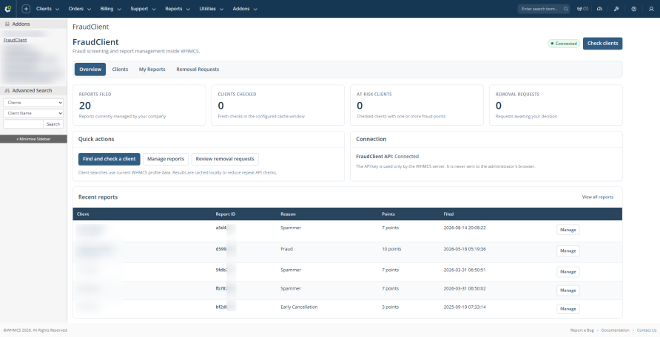Image resolution: width=660 pixels, height=337 pixels.
Task: Switch to the Overview tab
Action: point(90,69)
